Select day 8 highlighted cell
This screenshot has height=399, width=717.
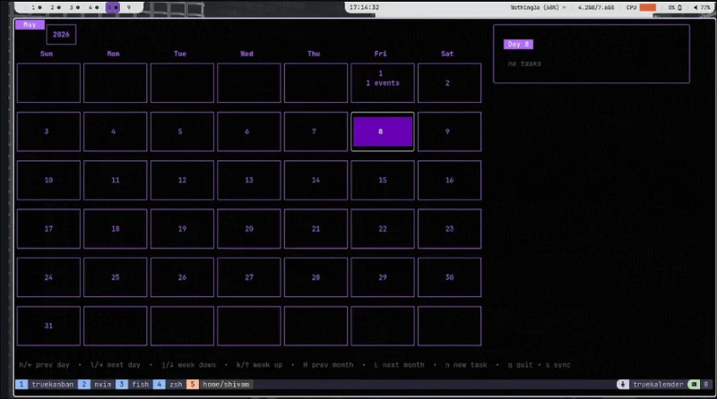coord(383,132)
